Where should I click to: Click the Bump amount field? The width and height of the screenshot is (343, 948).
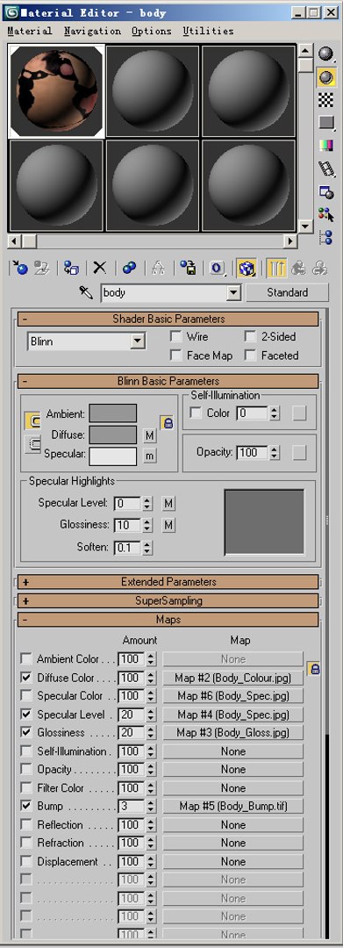131,806
